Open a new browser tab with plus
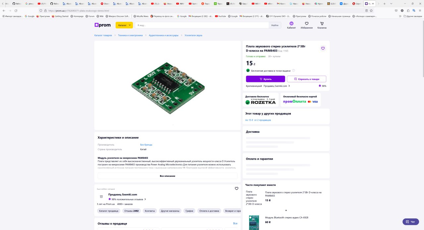 tap(384, 4)
